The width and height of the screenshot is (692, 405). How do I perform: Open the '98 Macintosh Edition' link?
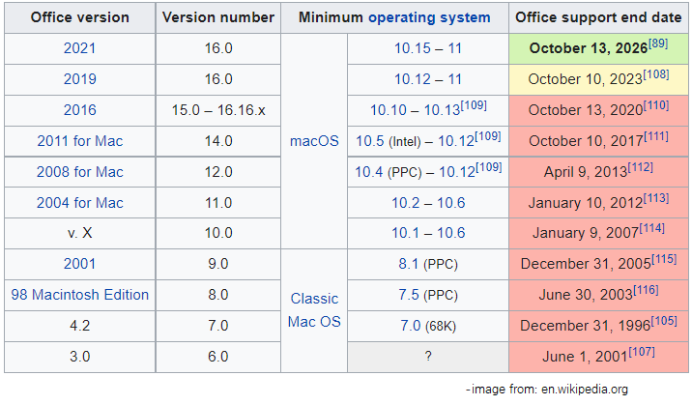click(80, 294)
